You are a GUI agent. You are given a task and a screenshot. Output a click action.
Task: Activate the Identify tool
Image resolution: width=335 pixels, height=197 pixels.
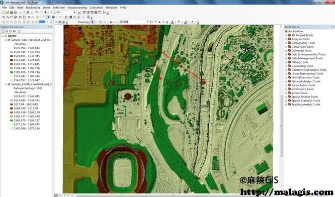pos(53,17)
